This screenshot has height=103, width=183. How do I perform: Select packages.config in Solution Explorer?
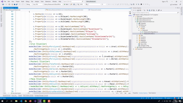(145, 46)
